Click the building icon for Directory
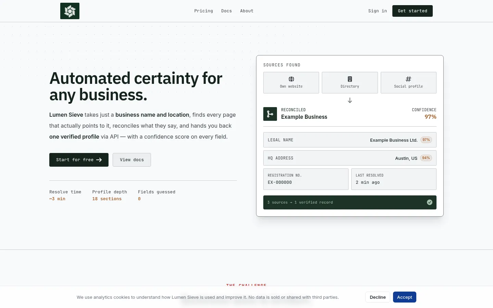 (x=350, y=79)
